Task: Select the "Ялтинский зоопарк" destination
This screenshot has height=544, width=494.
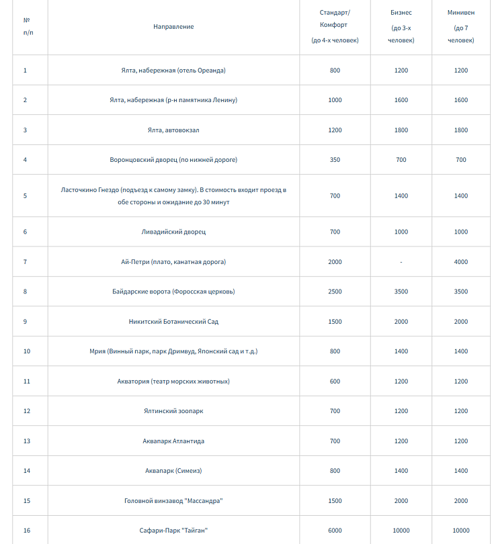Action: (173, 411)
